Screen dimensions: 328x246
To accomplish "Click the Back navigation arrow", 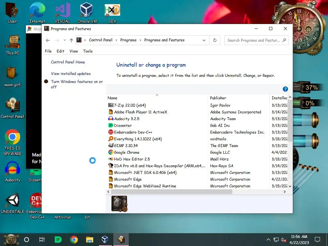I will click(48, 40).
